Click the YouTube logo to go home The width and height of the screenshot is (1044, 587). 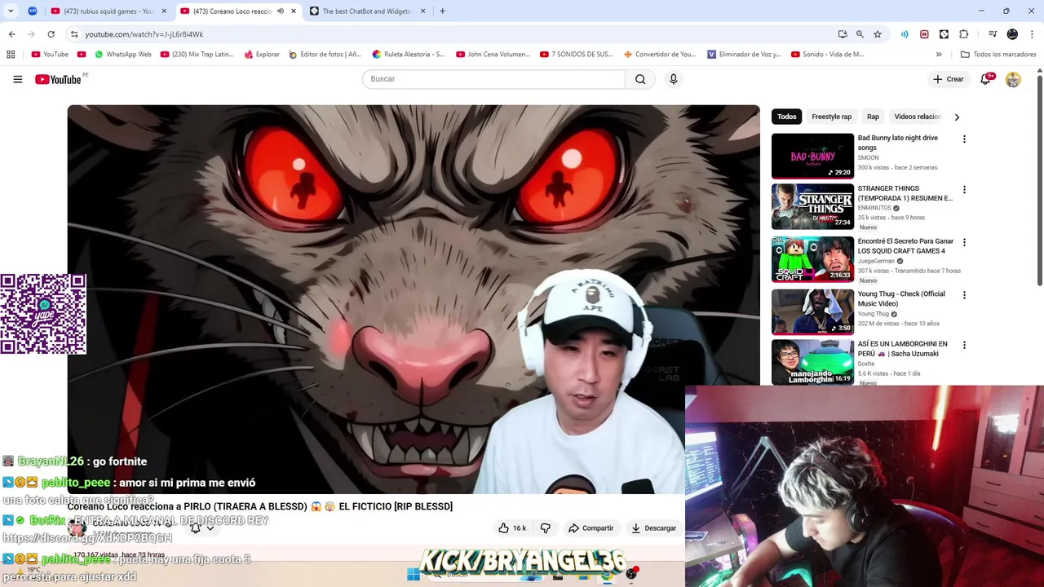tap(58, 79)
